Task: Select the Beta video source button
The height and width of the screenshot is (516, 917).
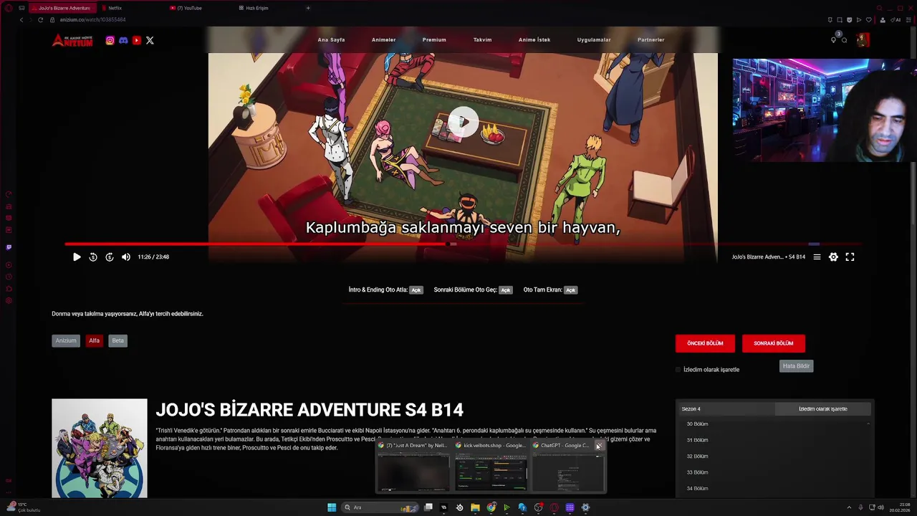Action: [117, 340]
